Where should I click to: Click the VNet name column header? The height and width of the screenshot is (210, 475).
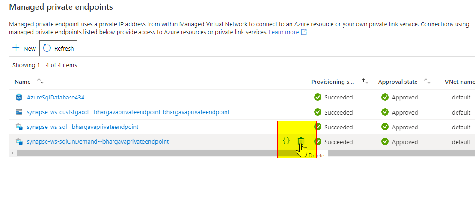point(459,82)
